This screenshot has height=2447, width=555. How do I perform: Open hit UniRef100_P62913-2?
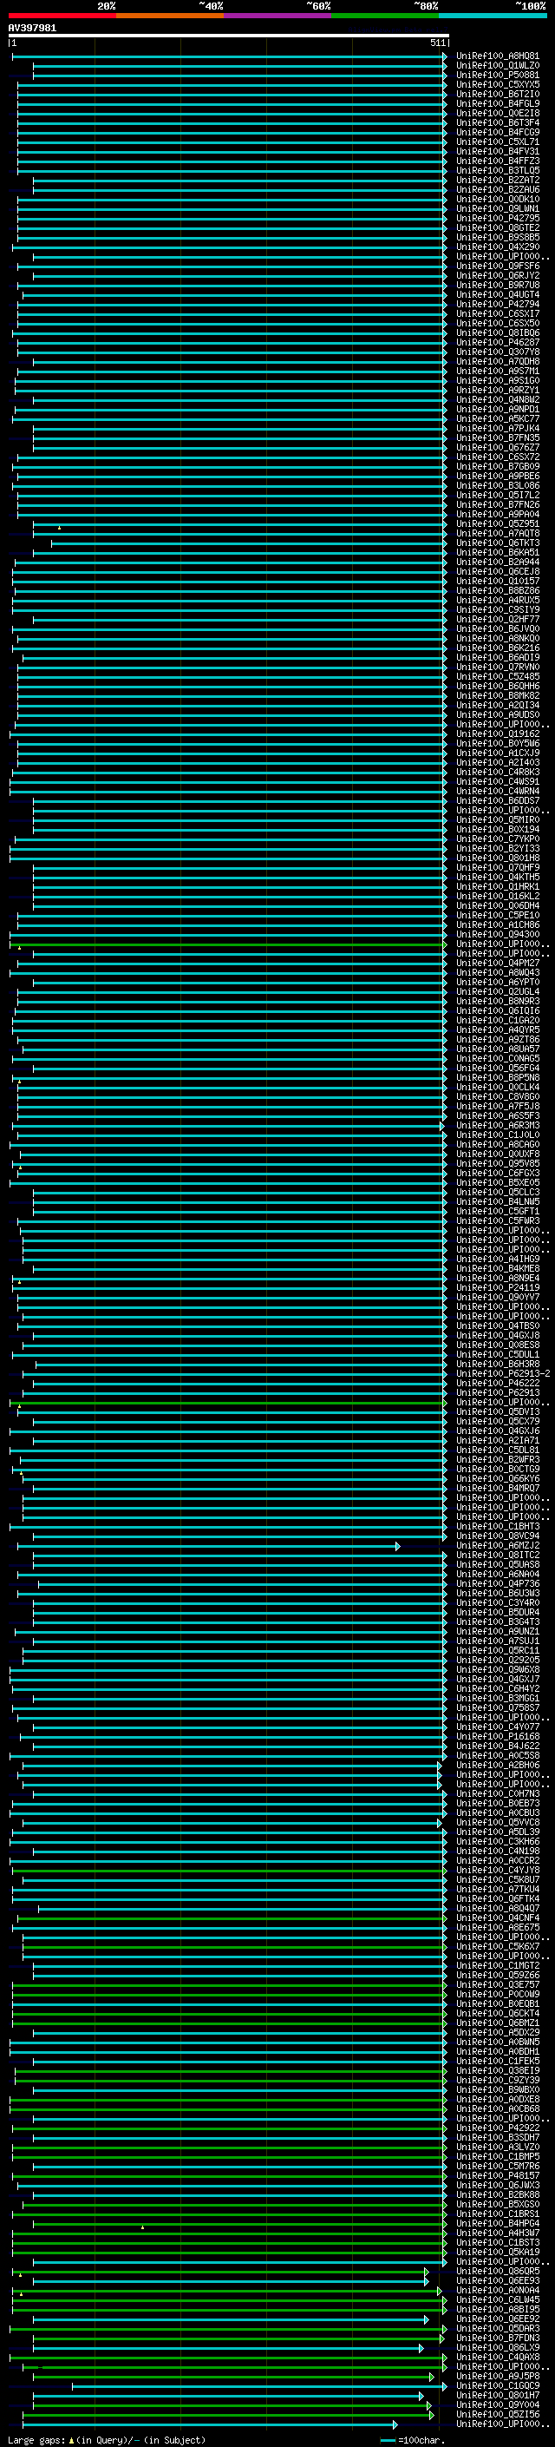503,1373
